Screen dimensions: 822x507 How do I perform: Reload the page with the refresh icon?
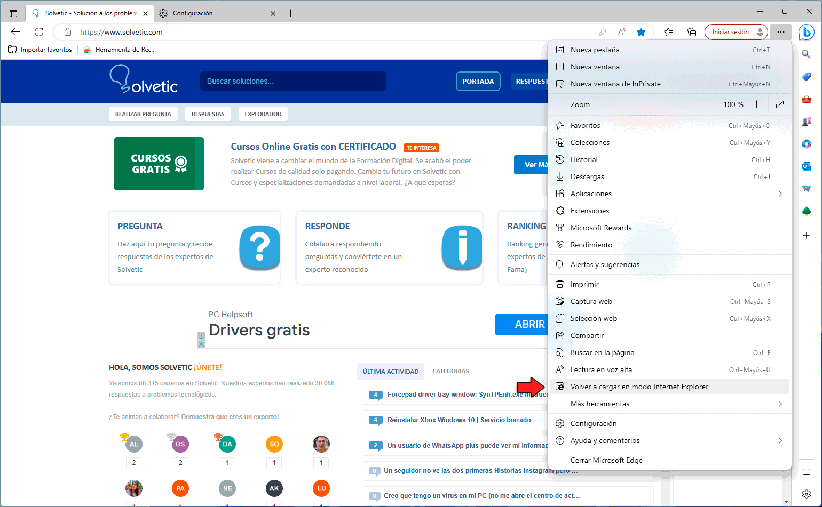tap(39, 32)
